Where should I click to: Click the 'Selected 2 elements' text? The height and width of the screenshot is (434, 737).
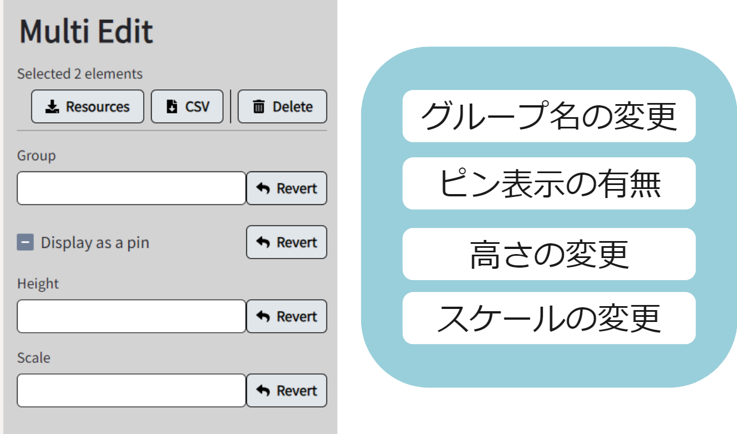point(80,74)
